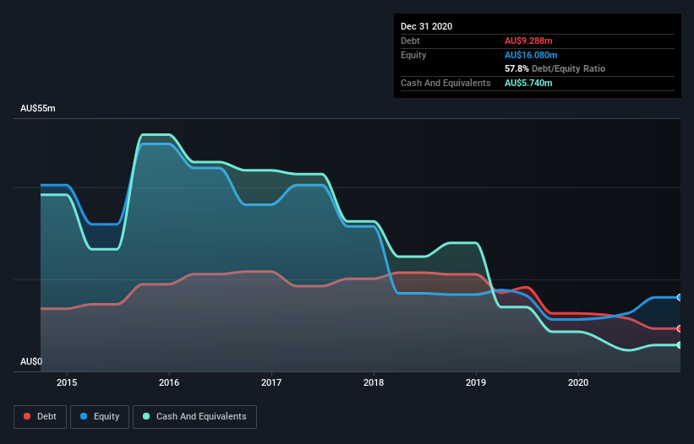Click the AU$5.740m cash value

(x=528, y=83)
